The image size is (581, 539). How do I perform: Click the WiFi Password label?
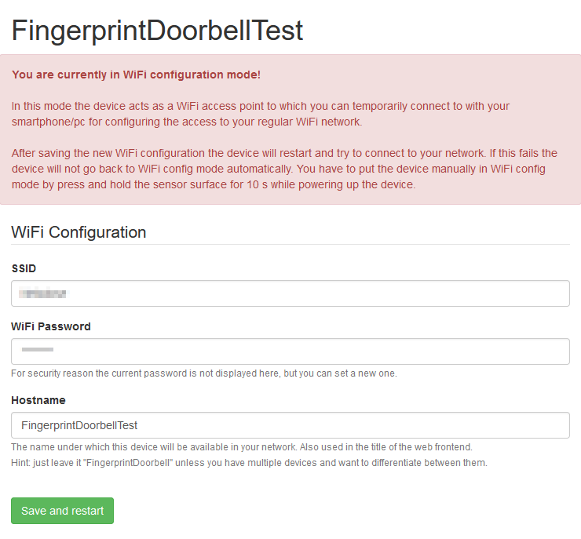click(51, 326)
